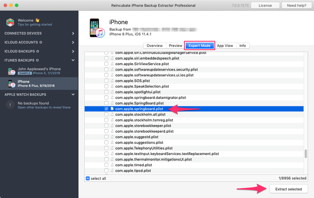The image size is (314, 198).
Task: Switch to the Preview tab
Action: click(x=175, y=46)
